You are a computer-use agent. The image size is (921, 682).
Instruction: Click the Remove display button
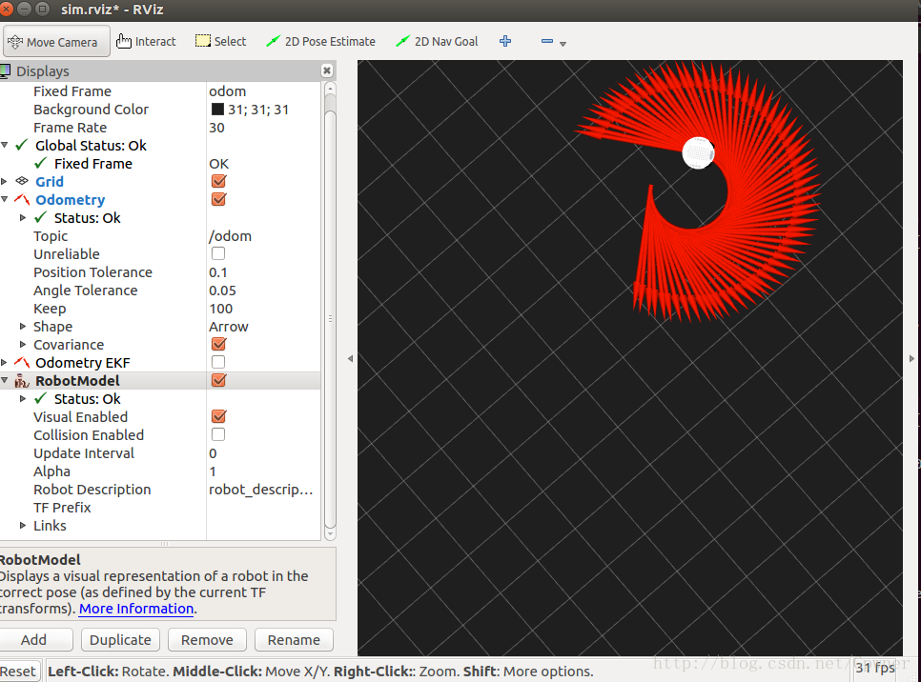point(207,639)
